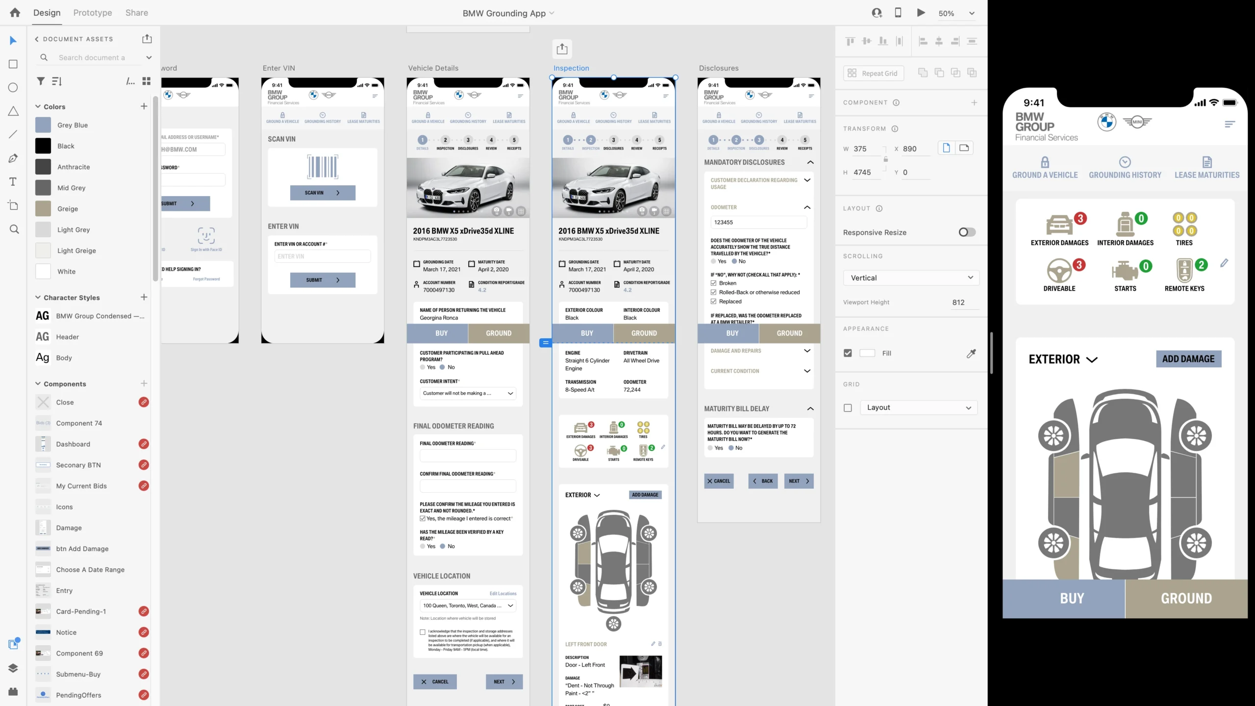Enable the Grid Layout checkbox
1255x706 pixels.
pos(848,408)
